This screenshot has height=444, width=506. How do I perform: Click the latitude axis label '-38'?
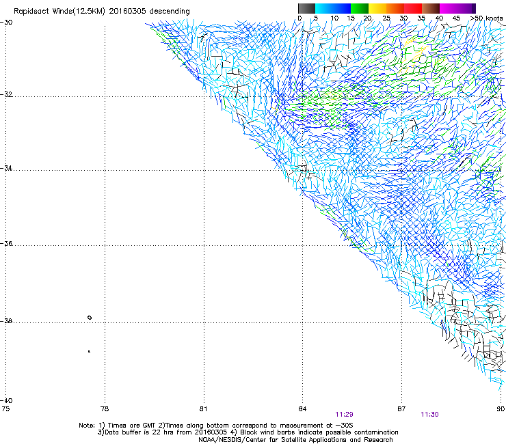(6, 321)
